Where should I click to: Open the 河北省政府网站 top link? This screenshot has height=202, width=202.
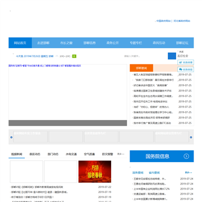pos(182,21)
